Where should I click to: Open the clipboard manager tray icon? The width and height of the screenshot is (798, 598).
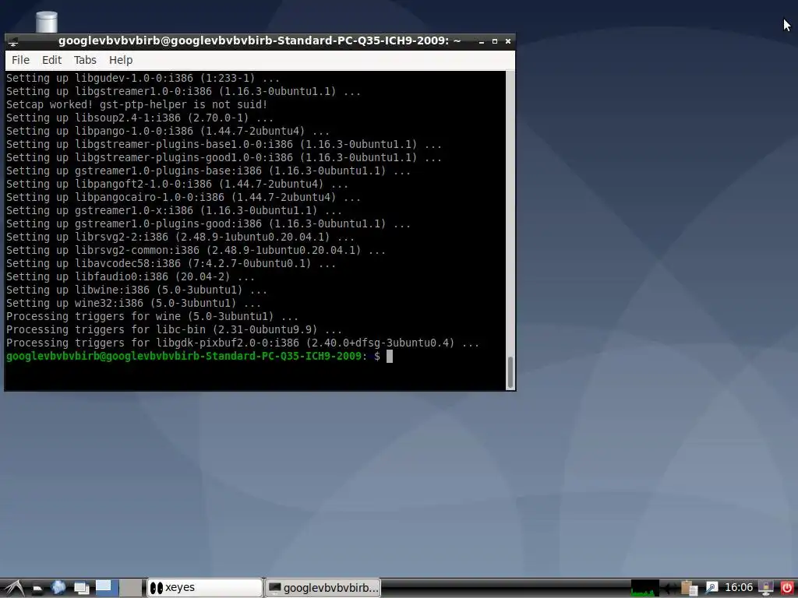(x=689, y=588)
